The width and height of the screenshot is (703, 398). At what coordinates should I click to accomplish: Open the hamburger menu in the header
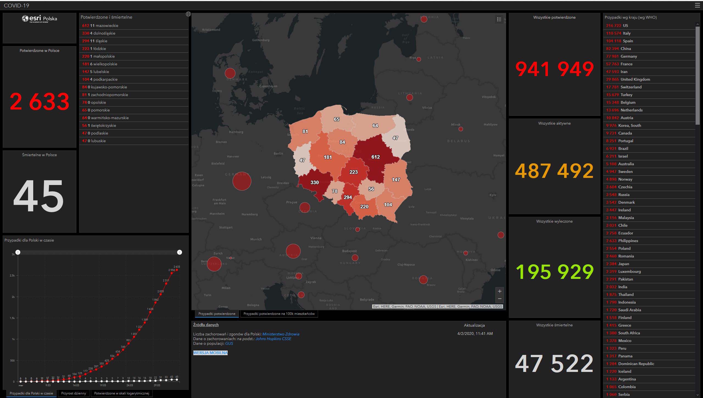(x=697, y=5)
